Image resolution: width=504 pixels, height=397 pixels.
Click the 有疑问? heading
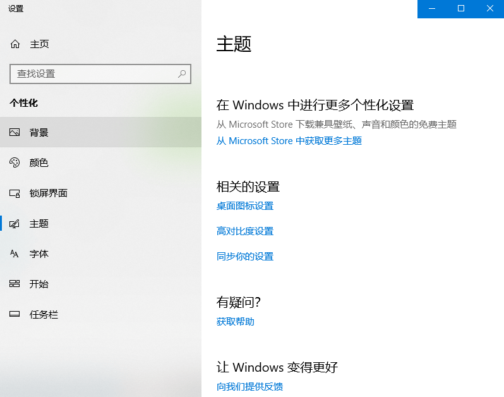[x=239, y=302]
